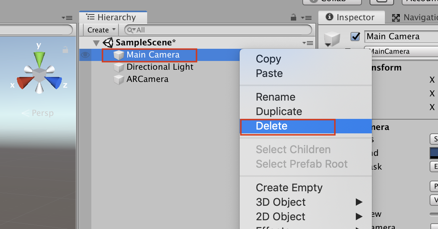Expand the 3D Object submenu arrow
This screenshot has height=229, width=438.
point(359,202)
